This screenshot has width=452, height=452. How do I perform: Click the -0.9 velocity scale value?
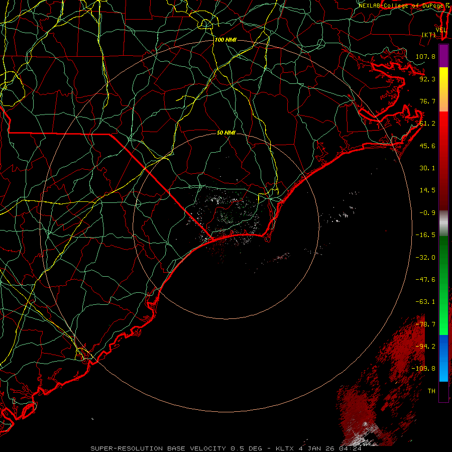point(427,213)
